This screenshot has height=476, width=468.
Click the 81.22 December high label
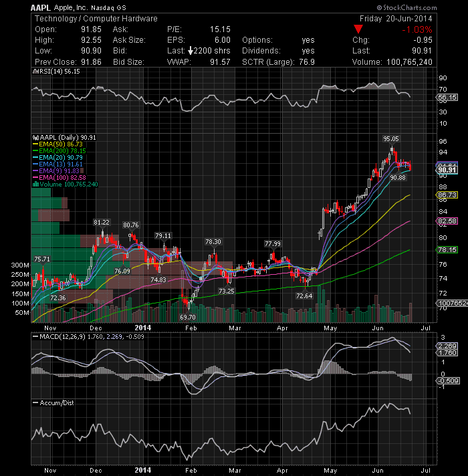(x=102, y=223)
